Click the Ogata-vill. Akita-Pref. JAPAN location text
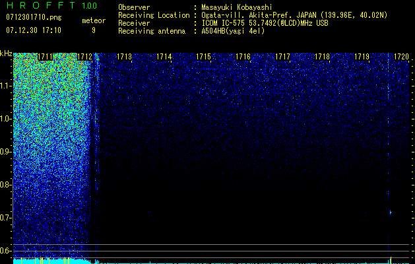Viewport: 415px width, 264px height. click(294, 16)
